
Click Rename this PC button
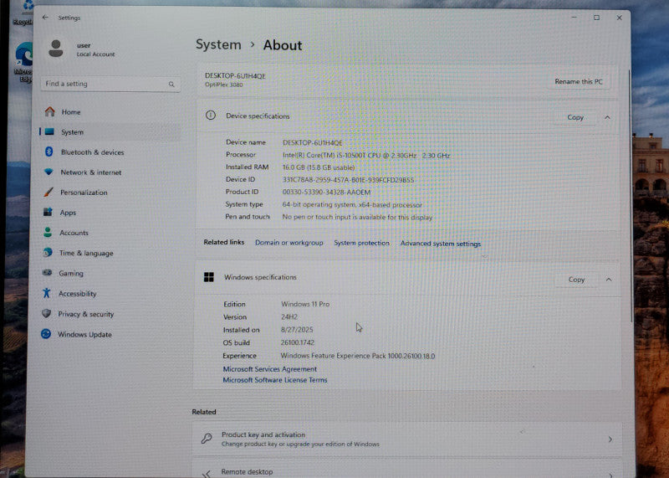click(x=578, y=81)
